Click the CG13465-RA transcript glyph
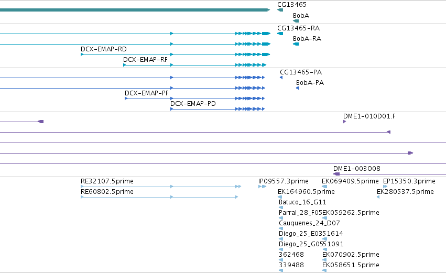446x273 pixels. [x=280, y=34]
